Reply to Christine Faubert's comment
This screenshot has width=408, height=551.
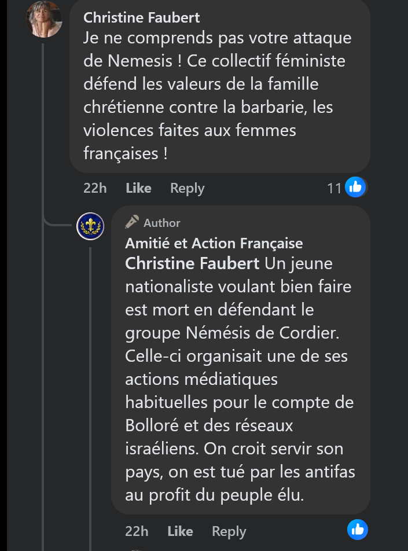[187, 188]
